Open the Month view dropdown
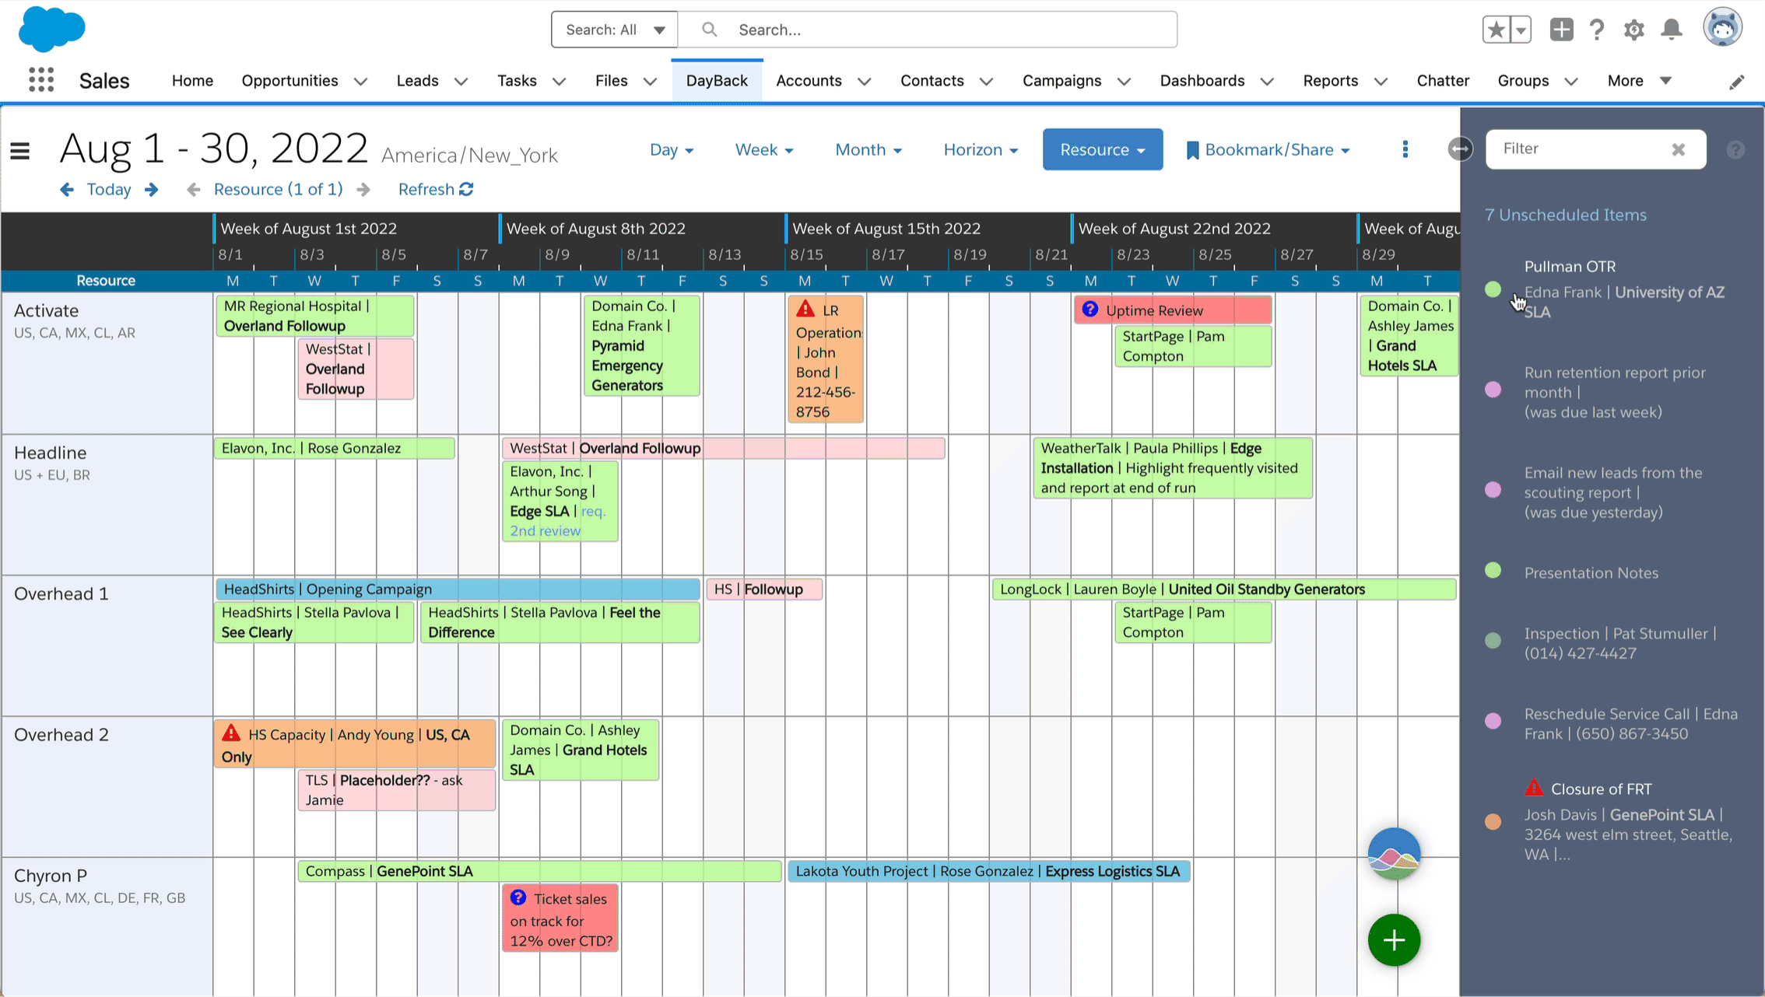The width and height of the screenshot is (1765, 997). pyautogui.click(x=868, y=149)
